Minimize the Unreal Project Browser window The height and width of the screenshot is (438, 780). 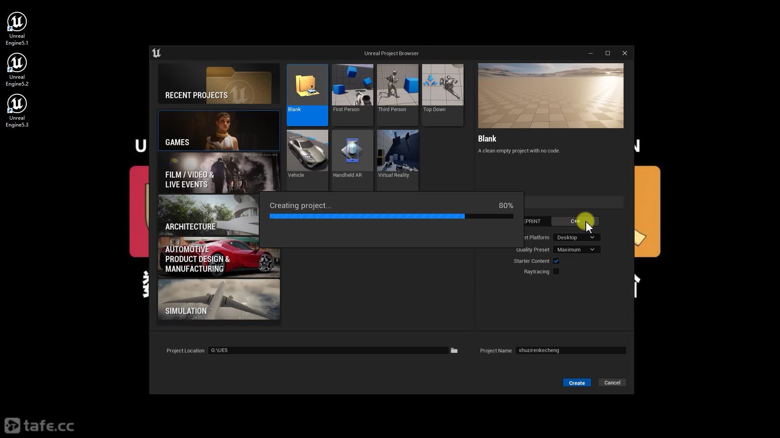591,53
